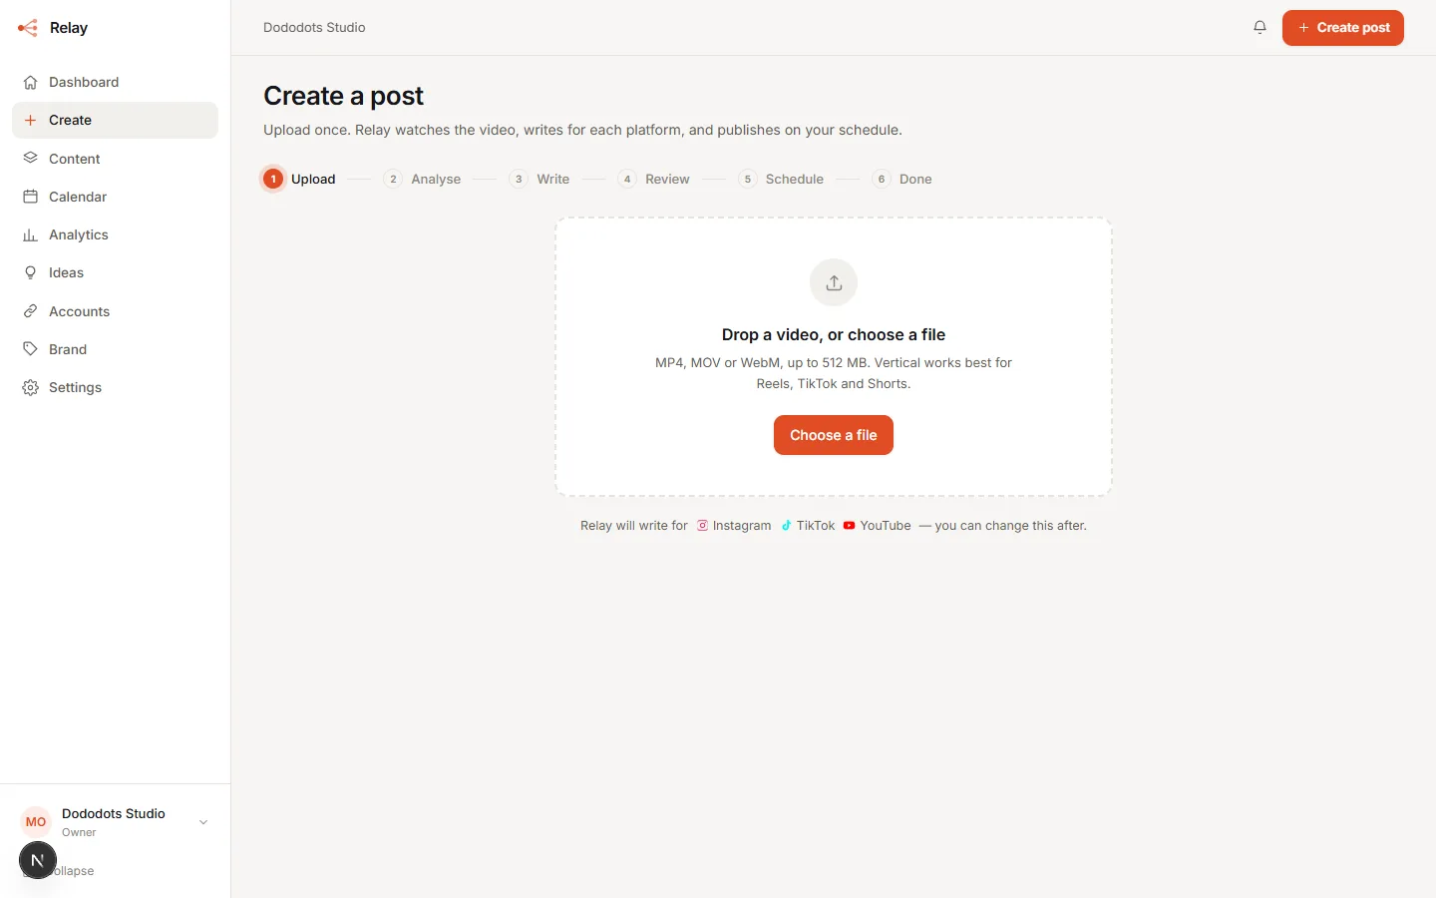Click the YouTube icon below the drop zone
This screenshot has height=898, width=1436.
(849, 526)
